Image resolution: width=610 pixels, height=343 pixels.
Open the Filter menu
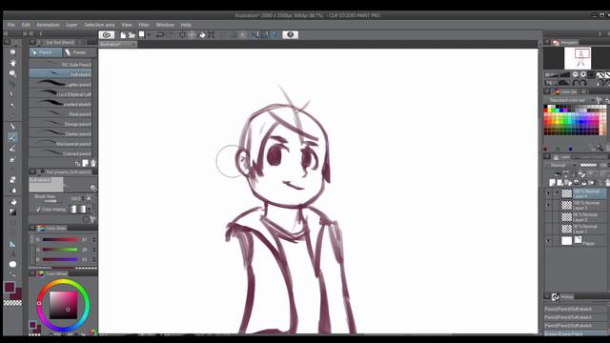[144, 25]
